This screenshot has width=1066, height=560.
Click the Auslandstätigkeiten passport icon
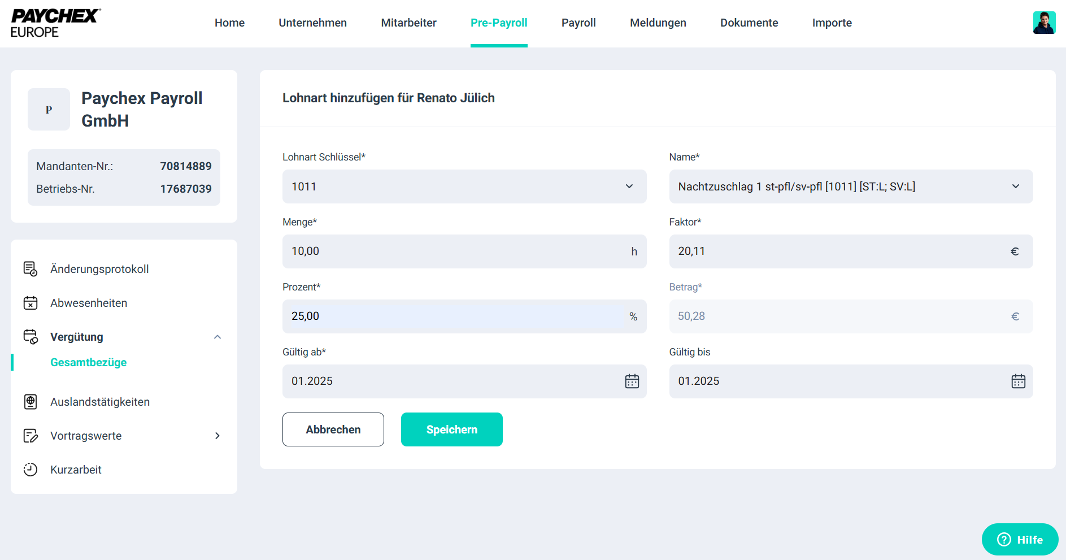tap(31, 402)
